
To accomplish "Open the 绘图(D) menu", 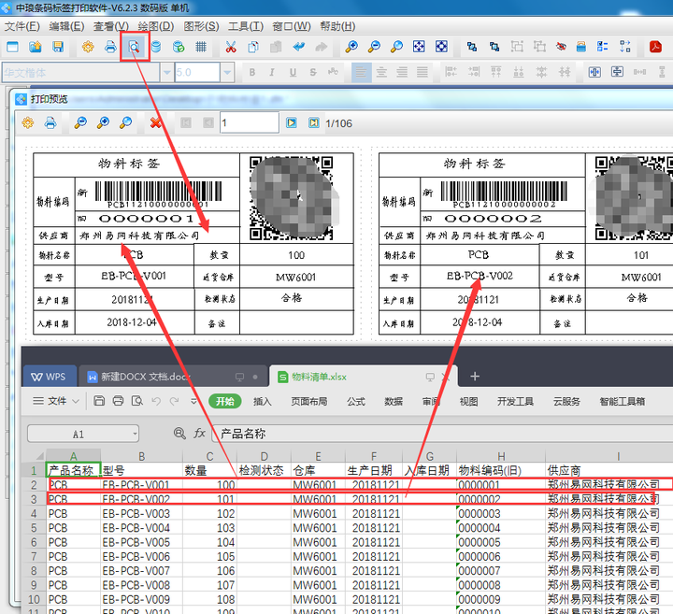I will click(156, 26).
